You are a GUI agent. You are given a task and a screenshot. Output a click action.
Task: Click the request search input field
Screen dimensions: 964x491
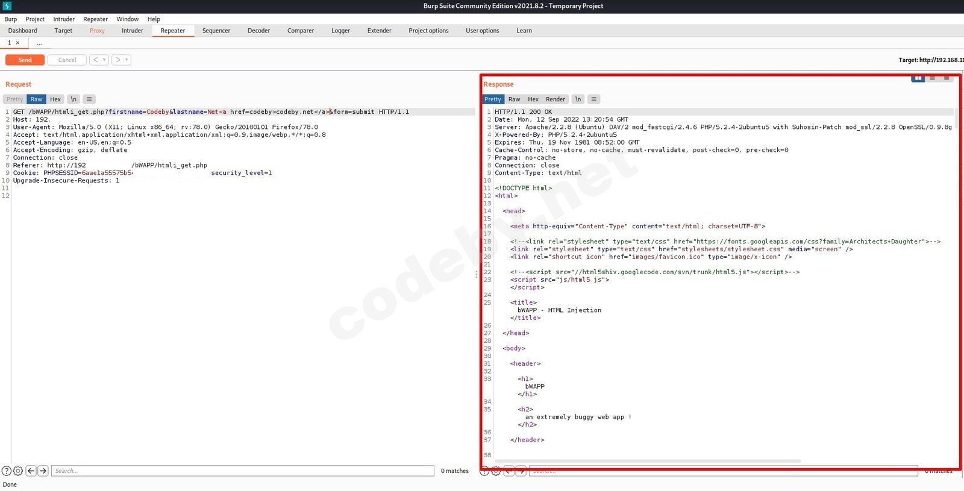tap(242, 471)
